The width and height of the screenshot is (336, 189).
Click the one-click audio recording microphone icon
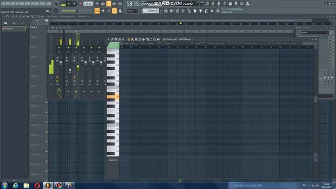pyautogui.click(x=218, y=4)
